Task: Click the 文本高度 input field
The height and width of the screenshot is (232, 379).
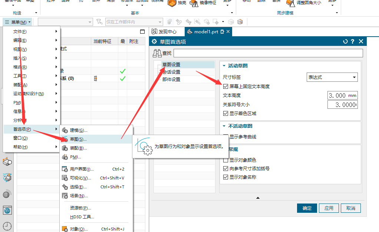Action: pyautogui.click(x=342, y=95)
